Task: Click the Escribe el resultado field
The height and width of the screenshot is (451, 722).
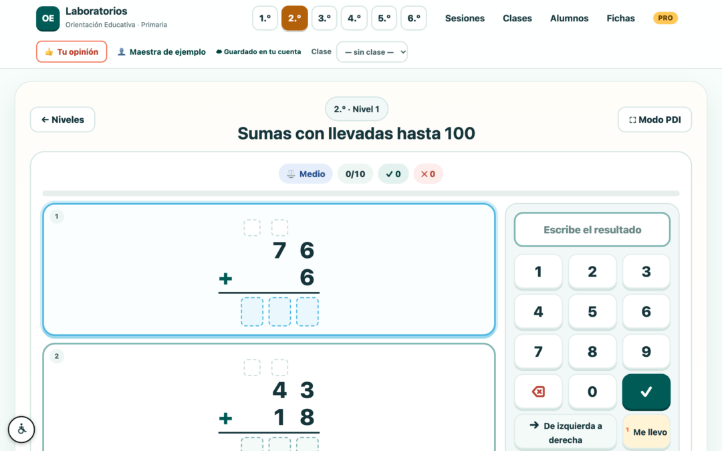Action: [x=592, y=230]
